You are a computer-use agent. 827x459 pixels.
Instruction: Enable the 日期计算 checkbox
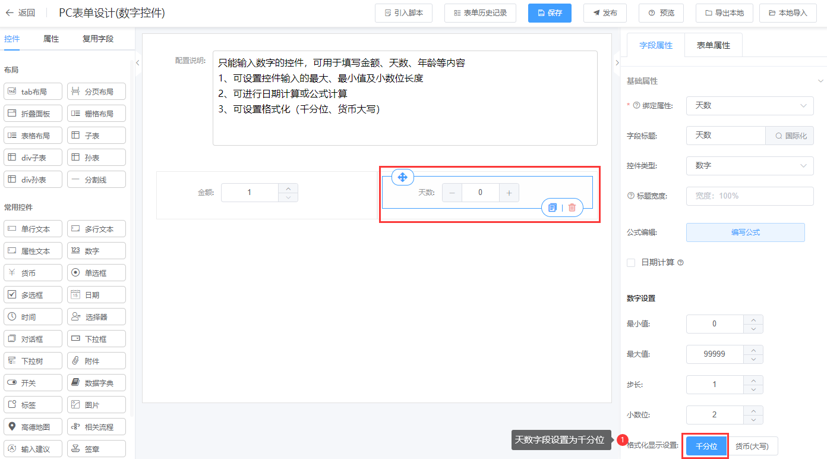pyautogui.click(x=632, y=262)
